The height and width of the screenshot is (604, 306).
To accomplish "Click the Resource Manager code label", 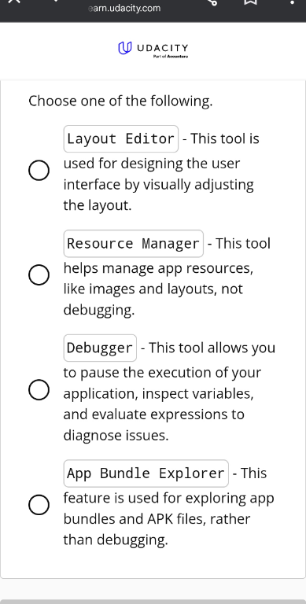I will click(134, 244).
